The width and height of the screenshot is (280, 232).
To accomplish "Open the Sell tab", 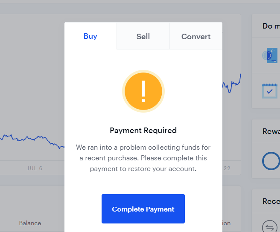I will [143, 36].
